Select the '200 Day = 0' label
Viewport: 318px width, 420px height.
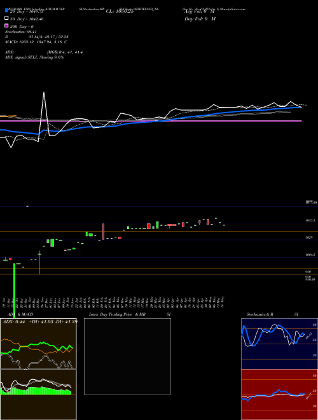22,27
